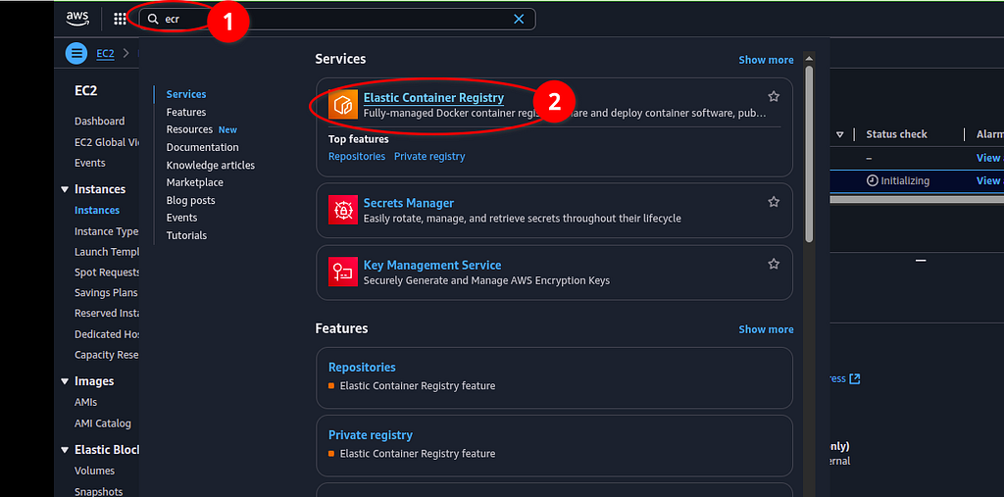Select the Features search category
This screenshot has width=1004, height=497.
pos(186,112)
